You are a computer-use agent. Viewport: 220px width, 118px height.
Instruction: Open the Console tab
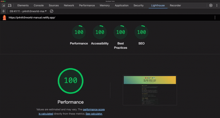[39, 5]
